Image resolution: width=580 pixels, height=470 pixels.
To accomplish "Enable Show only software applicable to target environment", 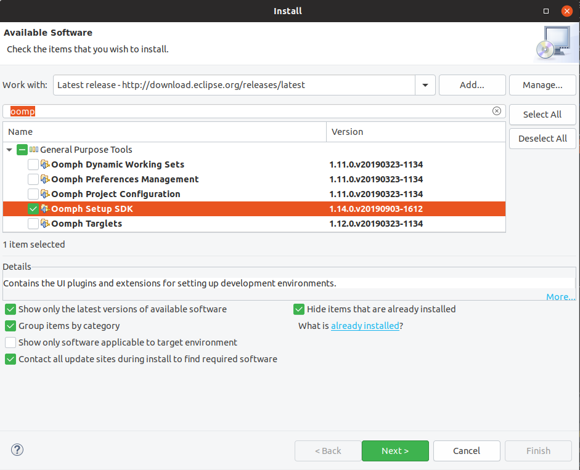I will click(10, 342).
